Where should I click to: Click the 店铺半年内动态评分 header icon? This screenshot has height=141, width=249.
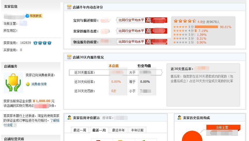[69, 7]
